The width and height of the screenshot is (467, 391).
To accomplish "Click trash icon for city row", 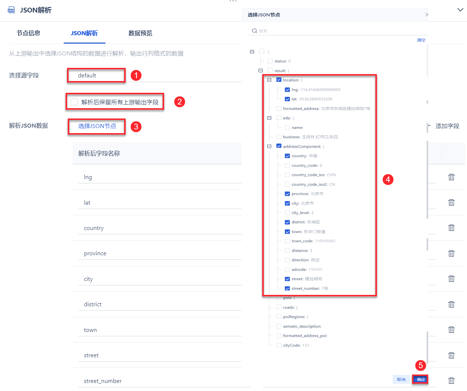I will [x=451, y=279].
